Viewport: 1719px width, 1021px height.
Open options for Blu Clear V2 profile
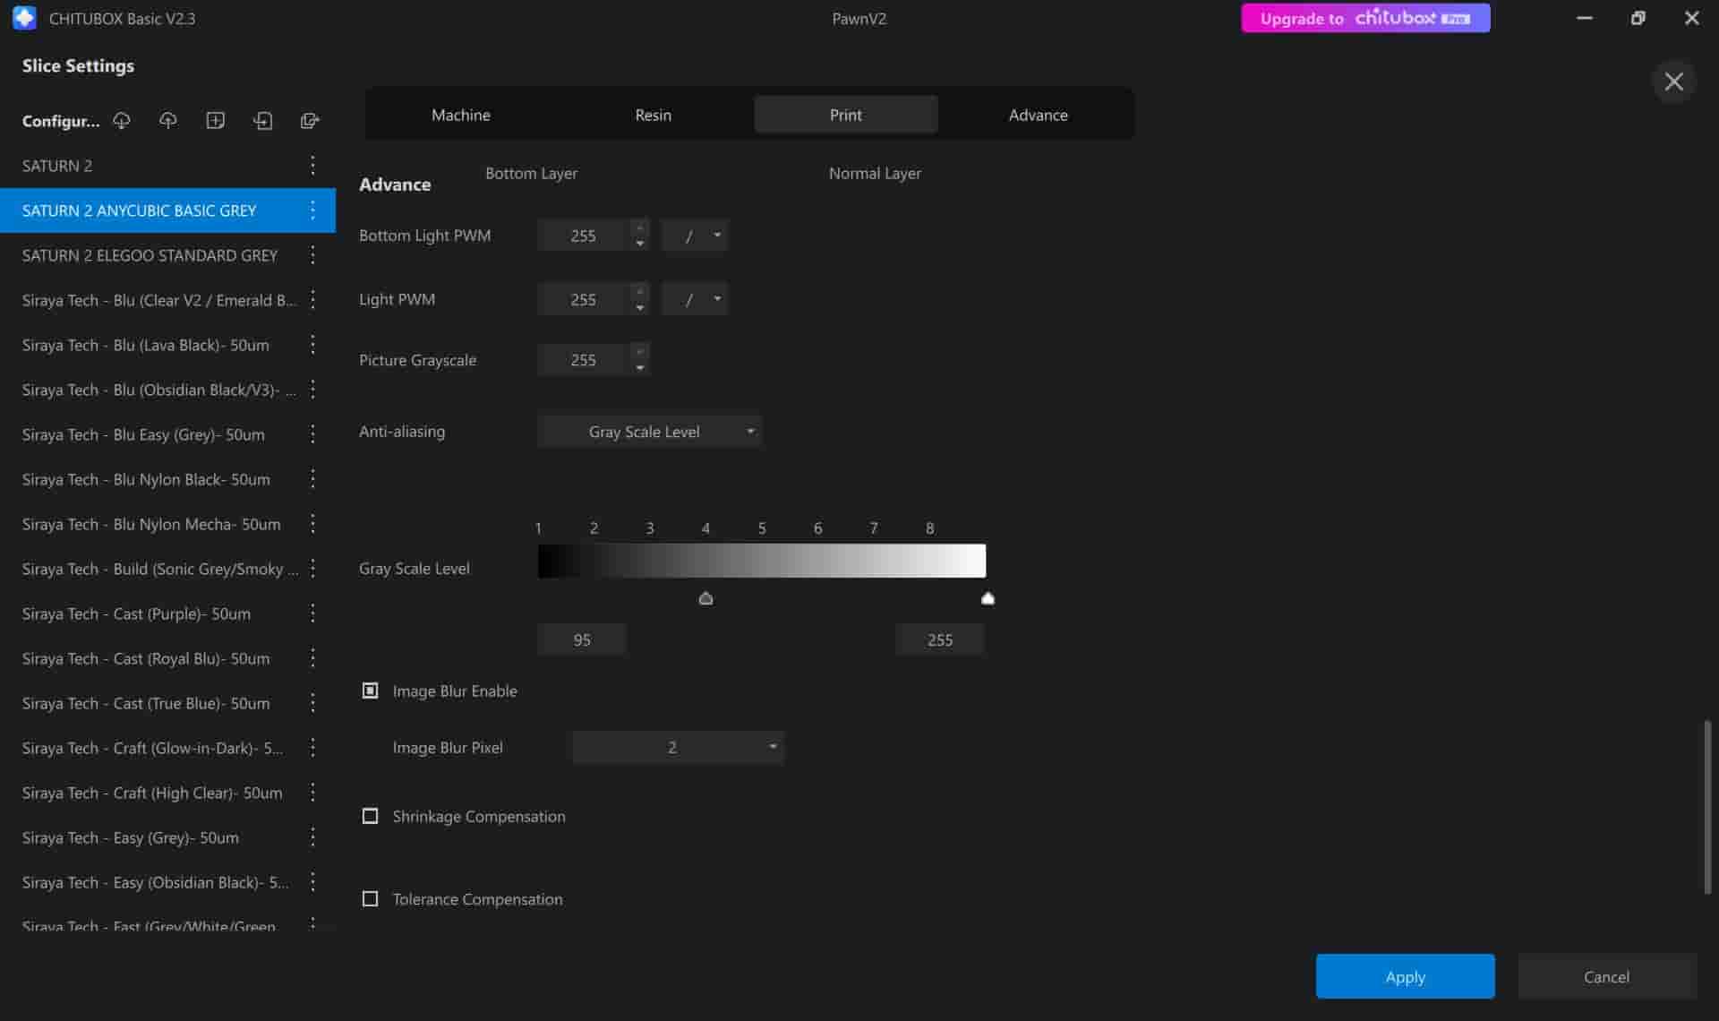click(x=312, y=300)
